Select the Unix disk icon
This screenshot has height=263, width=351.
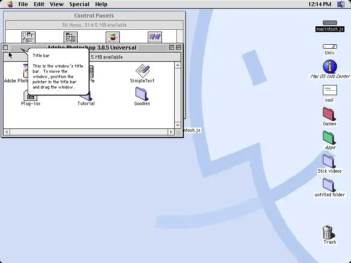pyautogui.click(x=330, y=46)
